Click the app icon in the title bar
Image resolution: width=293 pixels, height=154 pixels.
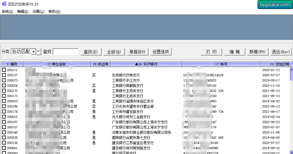[4, 4]
